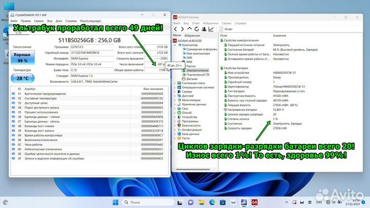This screenshot has height=208, width=370.
Task: Open Избранное menu in AIDA64 menu bar
Action: (211, 23)
